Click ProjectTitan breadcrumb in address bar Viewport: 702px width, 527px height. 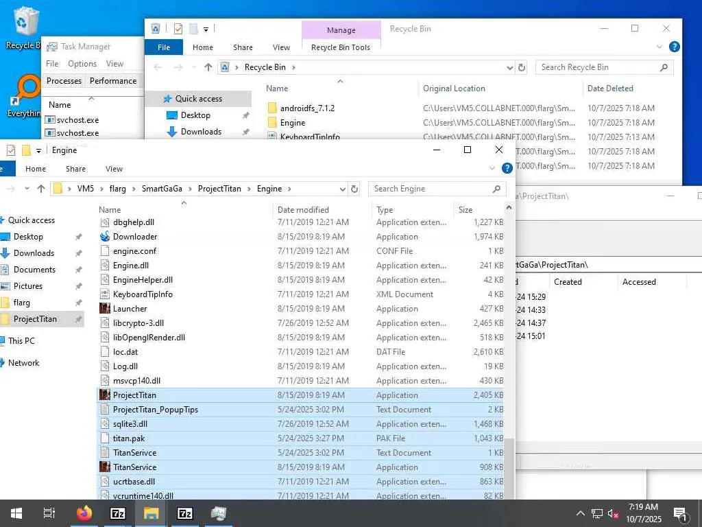pos(219,189)
